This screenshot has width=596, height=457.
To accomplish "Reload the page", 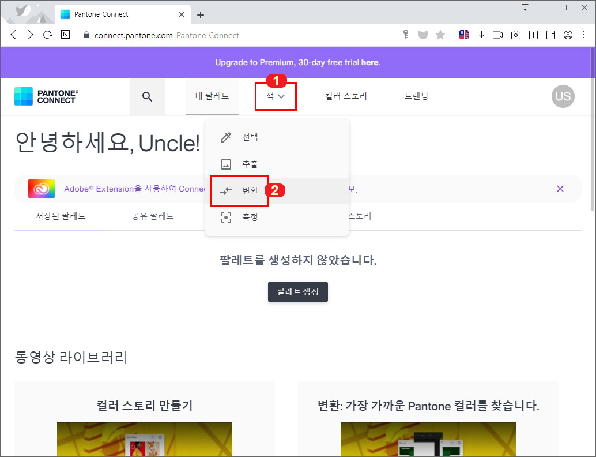I will [47, 35].
